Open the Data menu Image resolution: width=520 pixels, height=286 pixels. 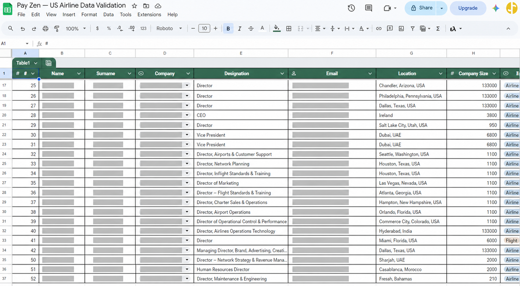(x=109, y=15)
